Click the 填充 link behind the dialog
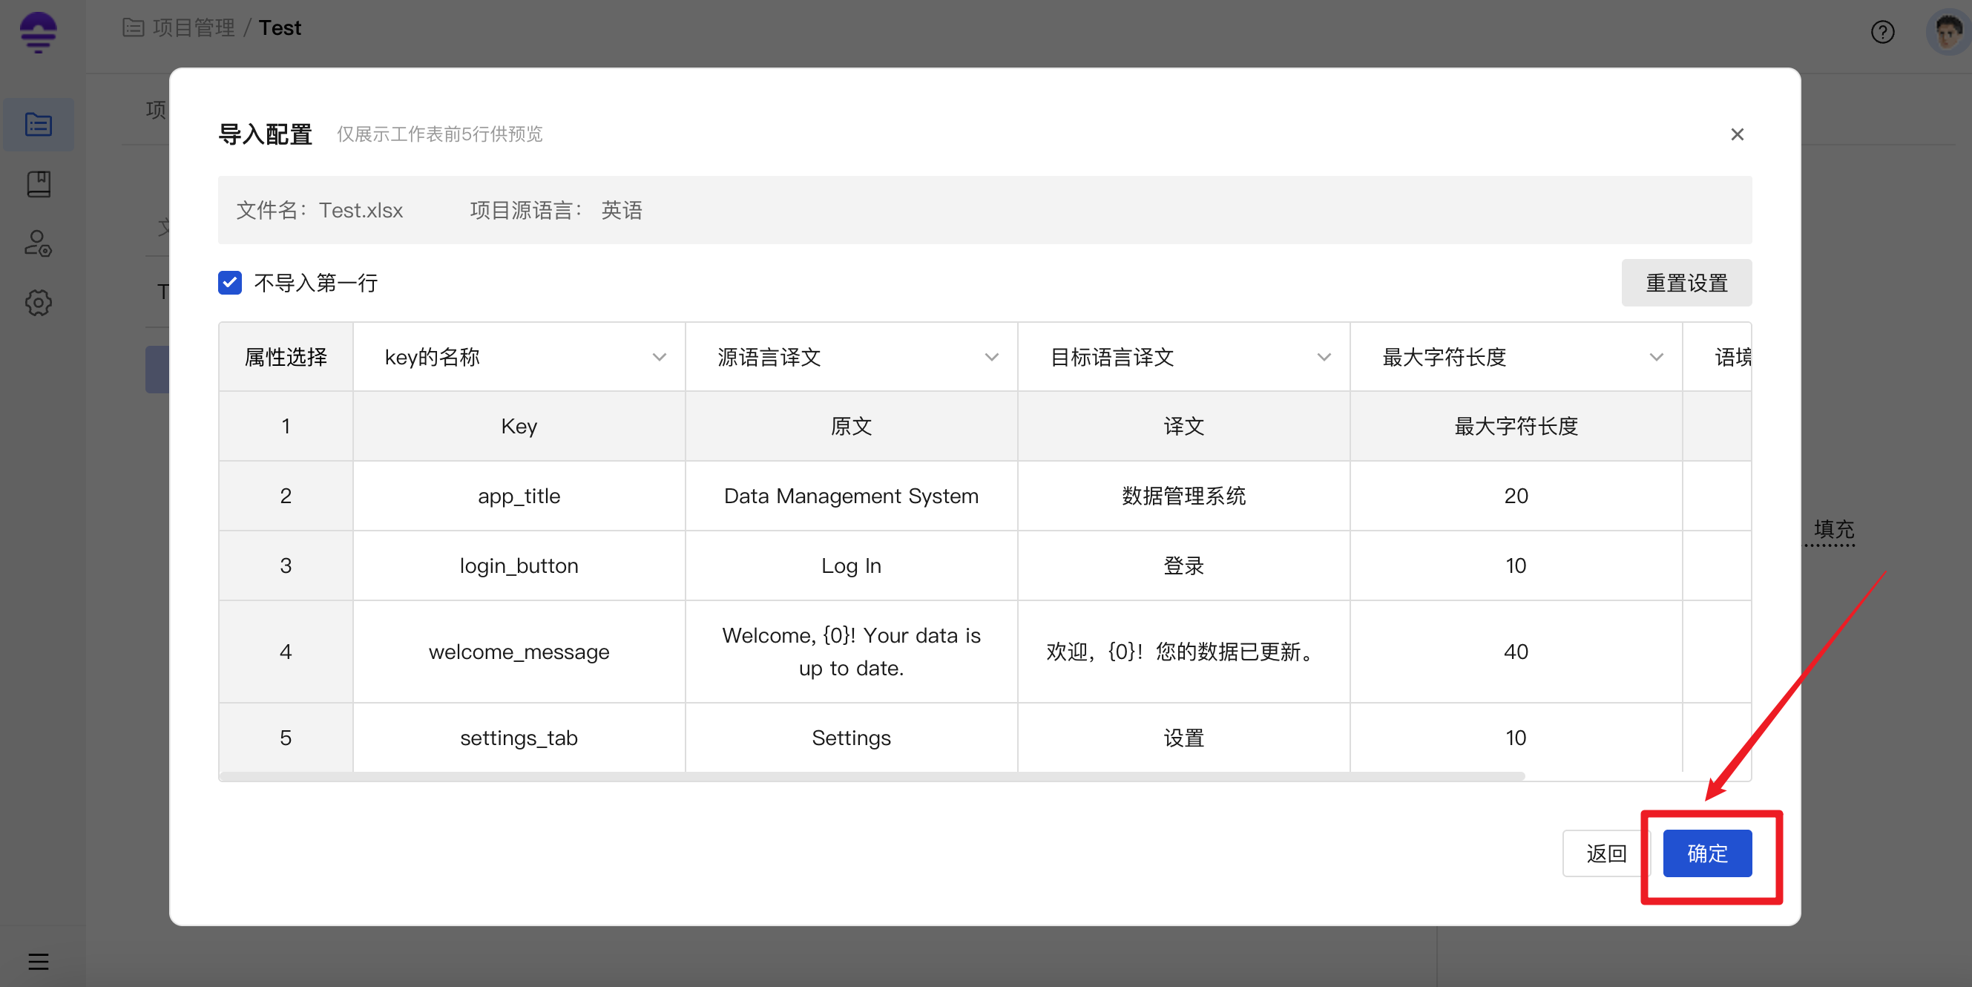The width and height of the screenshot is (1972, 987). coord(1834,529)
